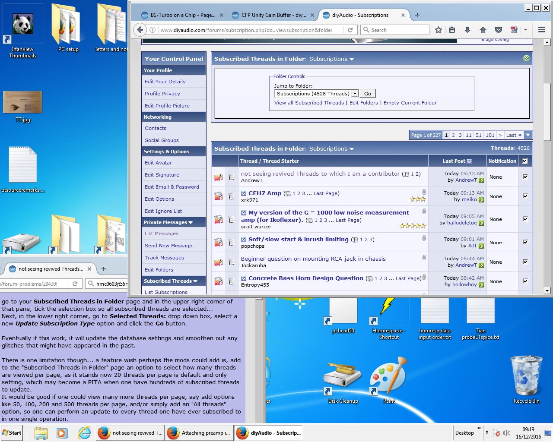The width and height of the screenshot is (553, 442).
Task: Untick checkbox for Concrete Bass Horn row
Action: (x=525, y=281)
